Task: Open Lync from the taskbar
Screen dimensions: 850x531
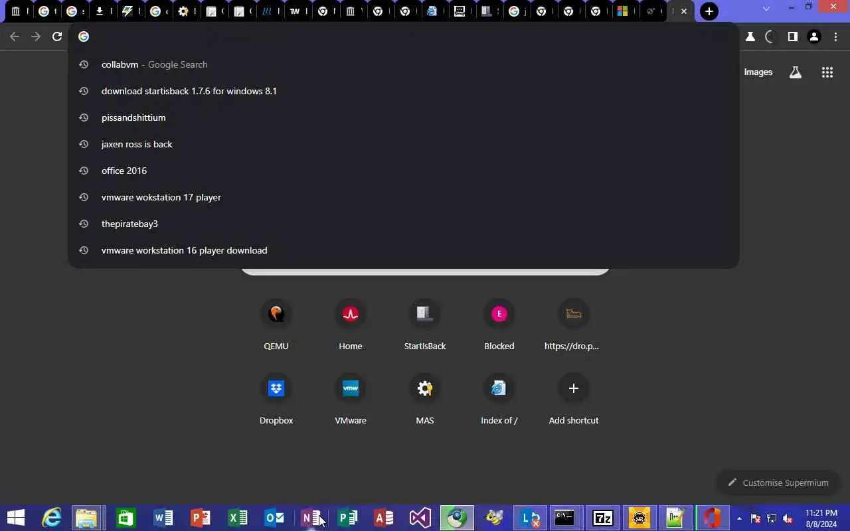Action: (530, 518)
